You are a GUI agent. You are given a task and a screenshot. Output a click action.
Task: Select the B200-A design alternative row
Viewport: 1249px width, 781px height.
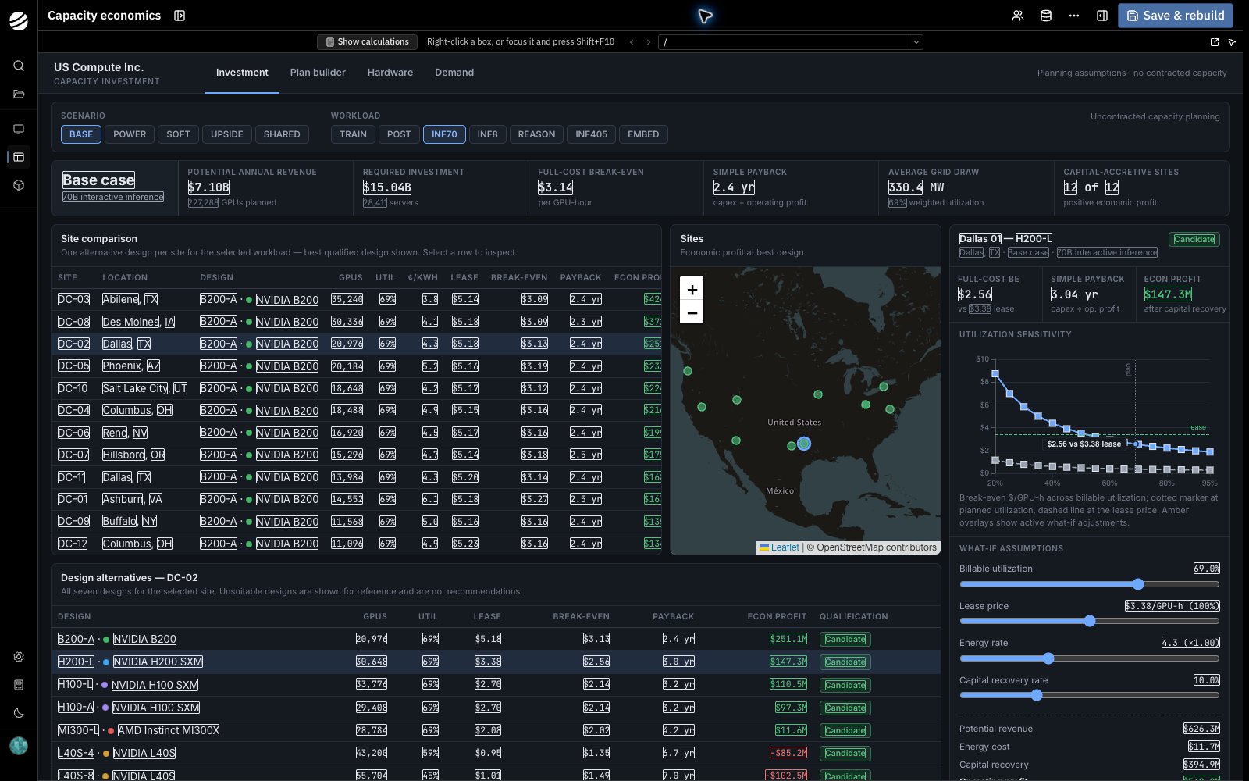tap(496, 639)
